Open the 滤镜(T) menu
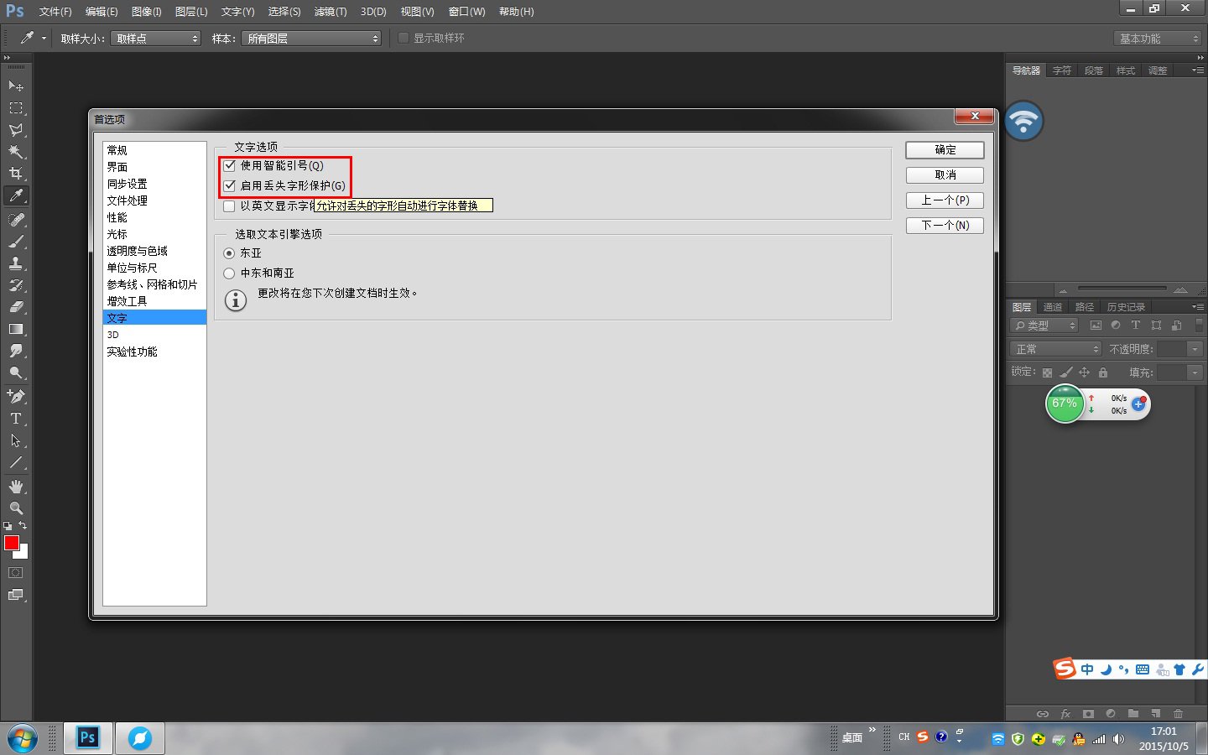The image size is (1208, 755). tap(330, 11)
